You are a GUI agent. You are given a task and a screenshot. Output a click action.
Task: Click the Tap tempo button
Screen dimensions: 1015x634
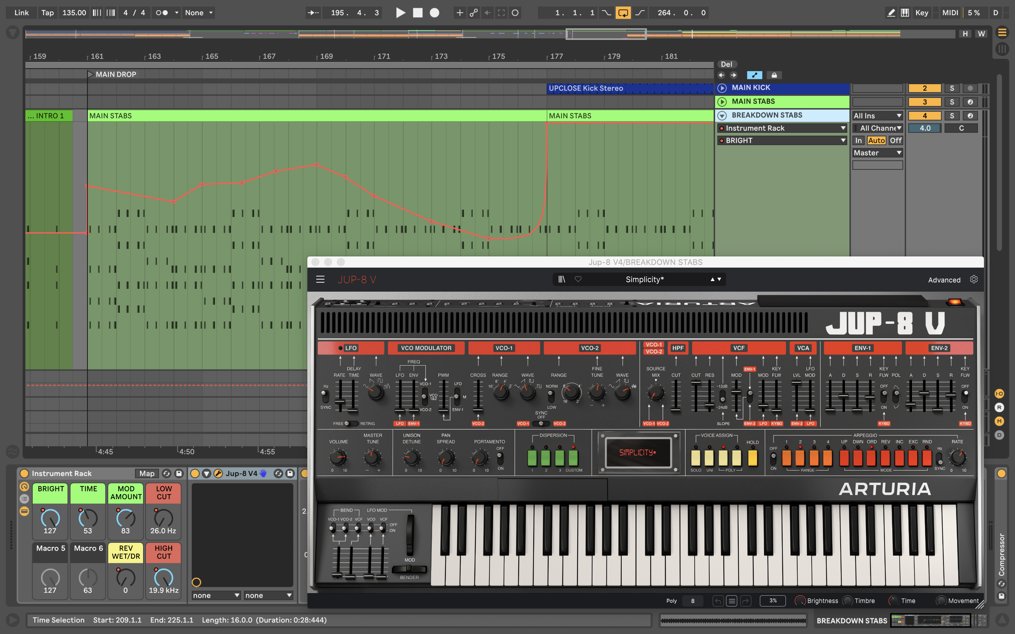click(47, 13)
